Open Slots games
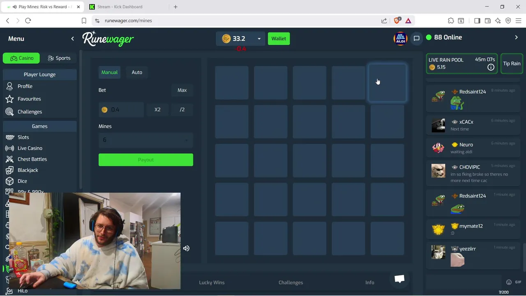Image resolution: width=526 pixels, height=296 pixels. click(23, 137)
